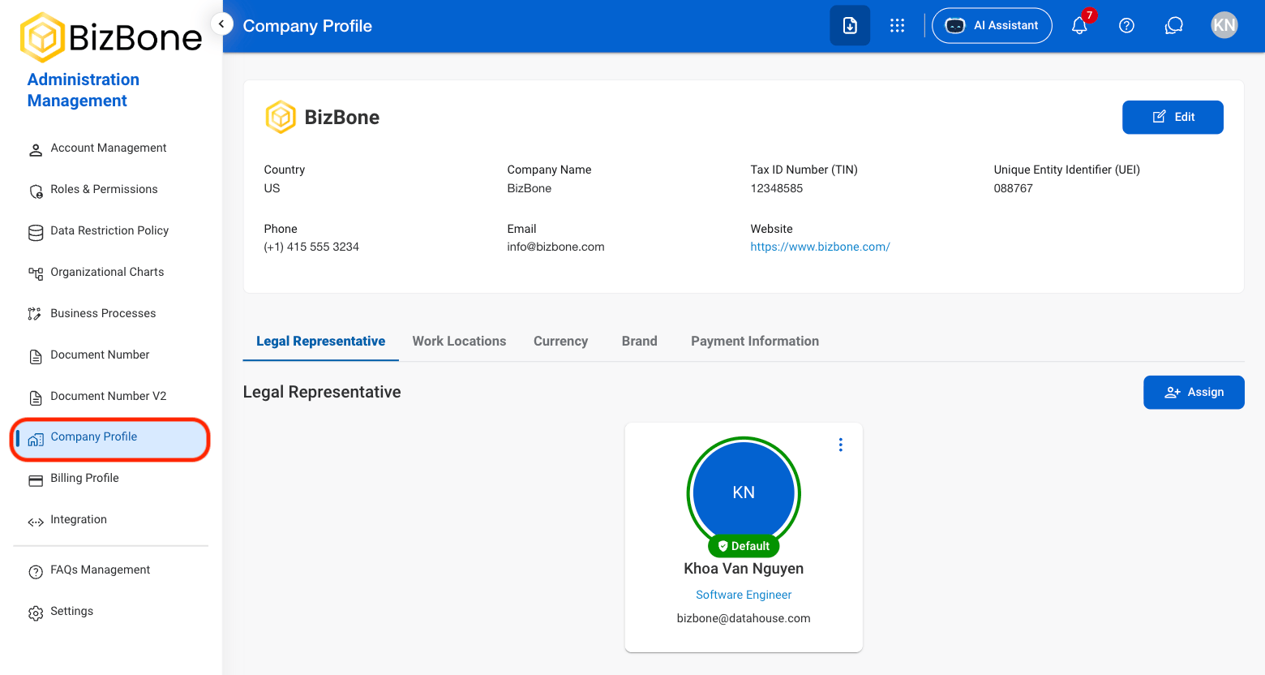Click the download document icon in header
Image resolution: width=1265 pixels, height=675 pixels.
850,26
